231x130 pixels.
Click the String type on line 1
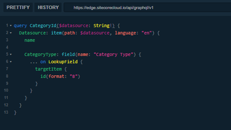(101, 26)
